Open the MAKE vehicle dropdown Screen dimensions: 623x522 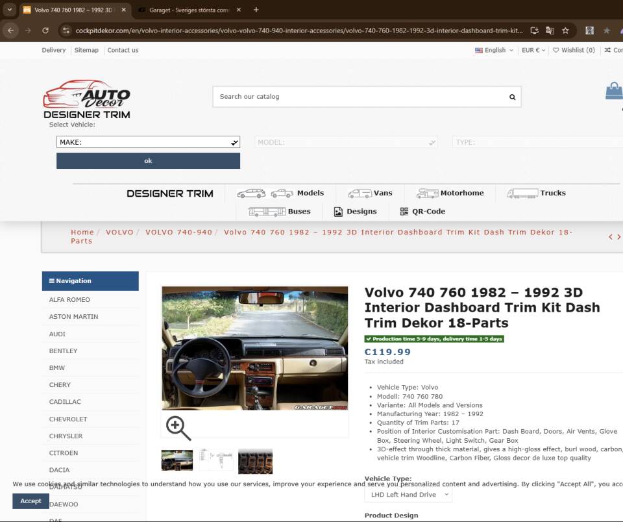[x=148, y=142]
